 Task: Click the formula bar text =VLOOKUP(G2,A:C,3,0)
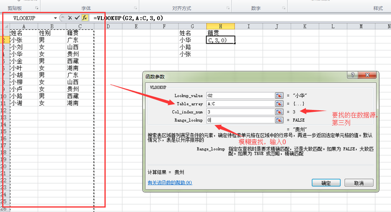tap(128, 18)
